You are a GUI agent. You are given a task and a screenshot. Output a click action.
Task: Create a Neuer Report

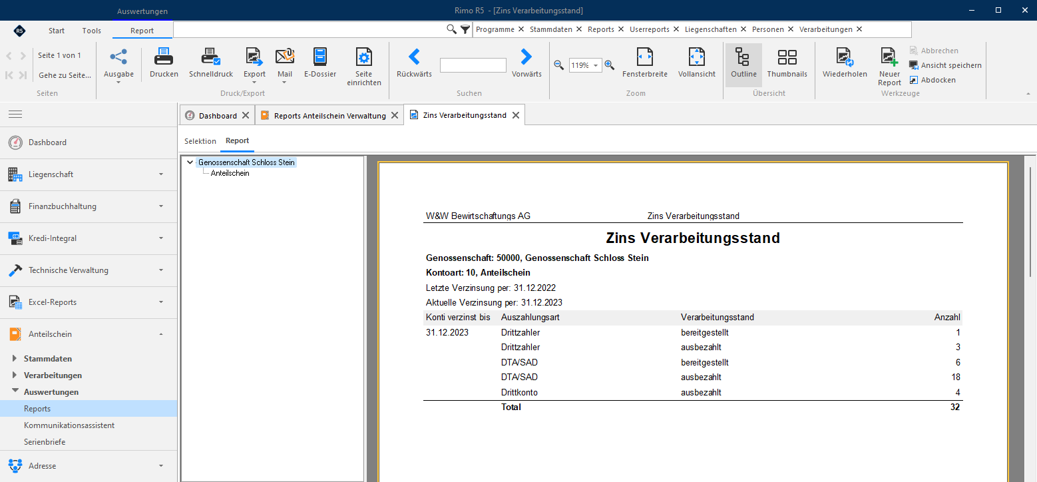889,67
